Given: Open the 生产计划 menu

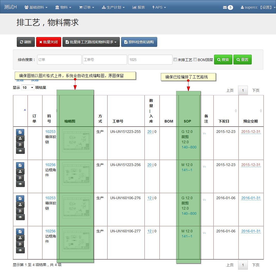Looking at the screenshot, I should coord(113,7).
